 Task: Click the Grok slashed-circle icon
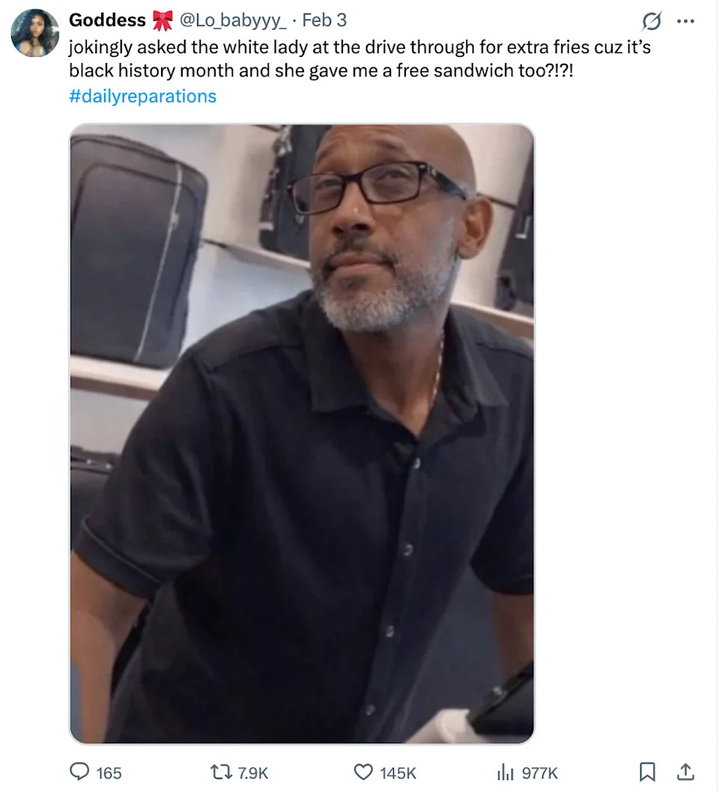652,21
